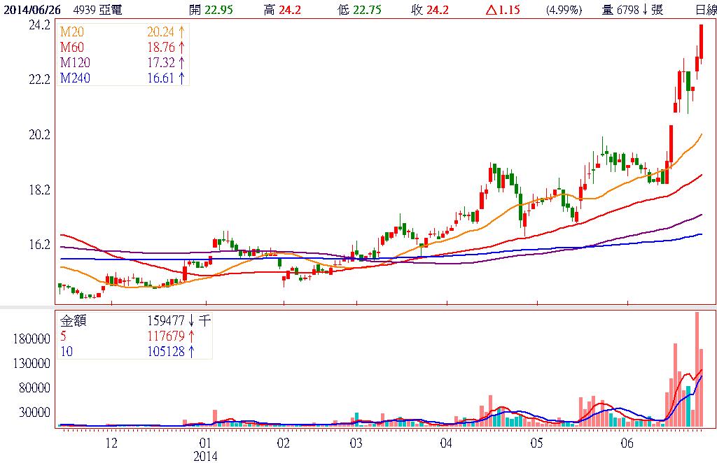Click the price change △1.15
The image size is (717, 463).
[x=502, y=10]
